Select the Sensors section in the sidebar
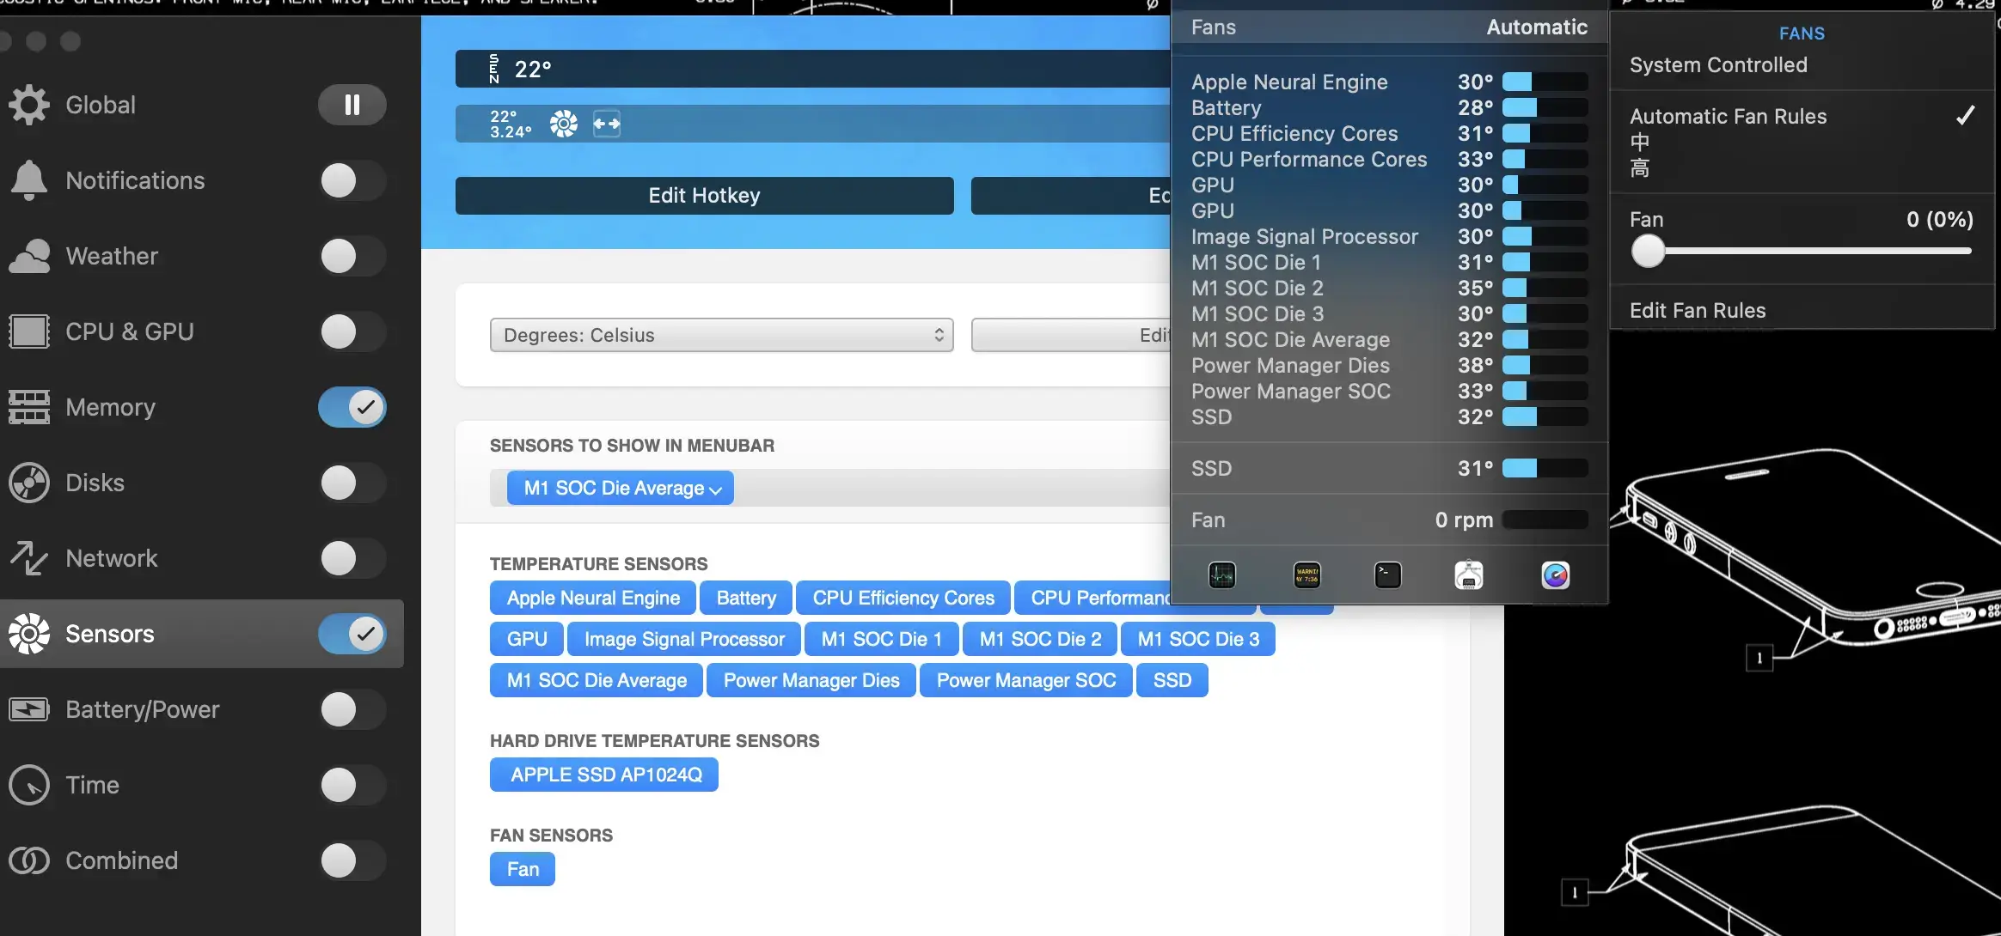 click(108, 634)
